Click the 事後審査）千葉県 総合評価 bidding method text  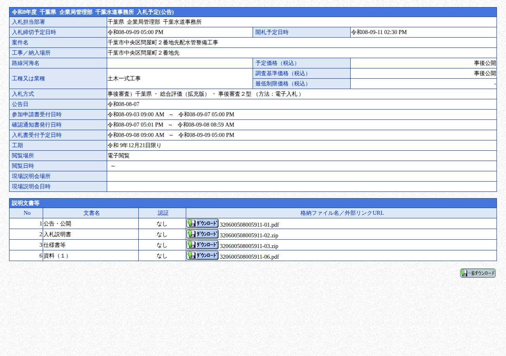[204, 94]
